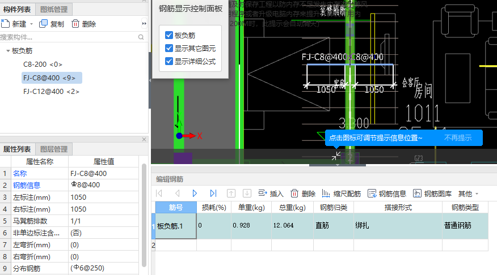Go to first rebar record
The width and height of the screenshot is (497, 275).
pyautogui.click(x=159, y=193)
